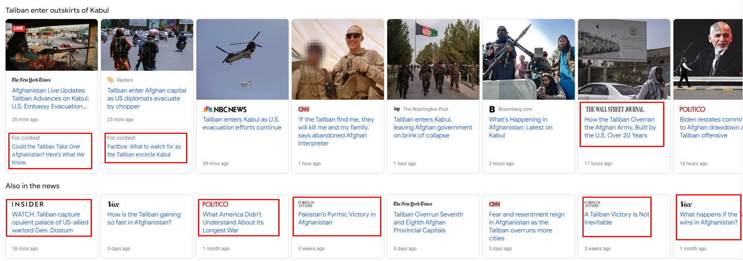
Task: Click the Vox logo above 'How is the Taliban gaining'
Action: point(113,204)
